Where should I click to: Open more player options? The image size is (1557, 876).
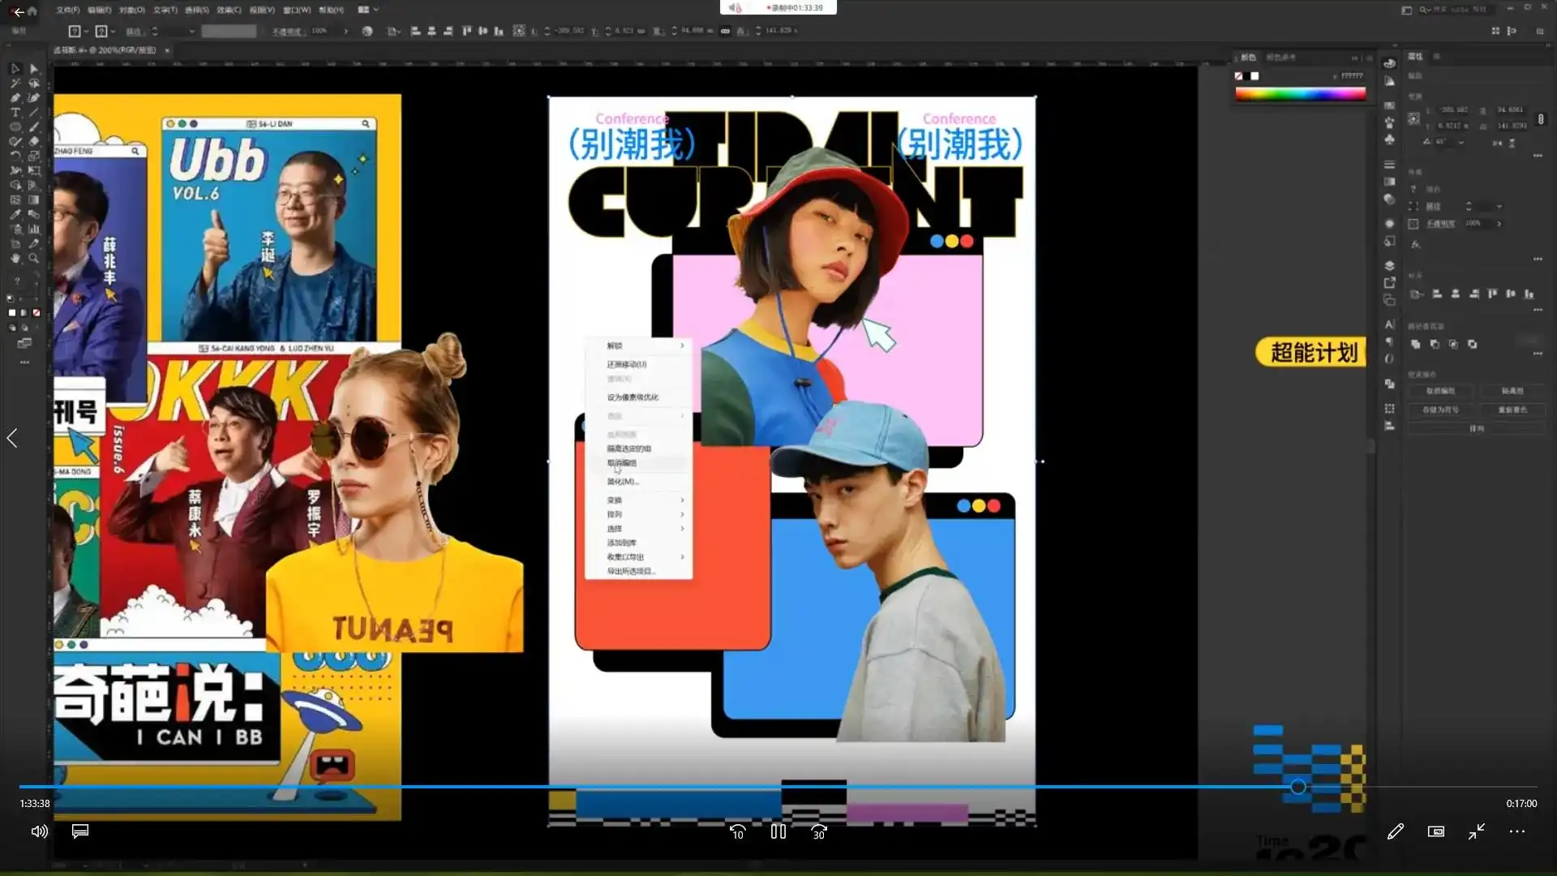tap(1516, 831)
